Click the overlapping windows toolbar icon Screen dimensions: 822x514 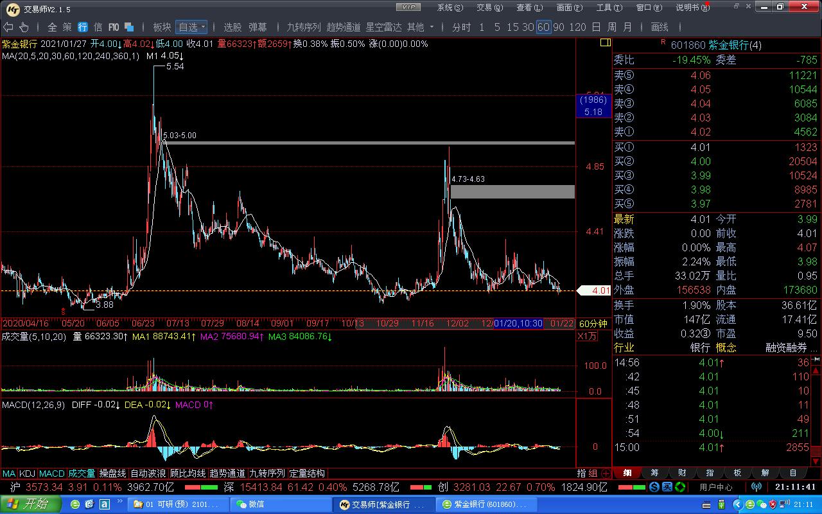pos(129,27)
